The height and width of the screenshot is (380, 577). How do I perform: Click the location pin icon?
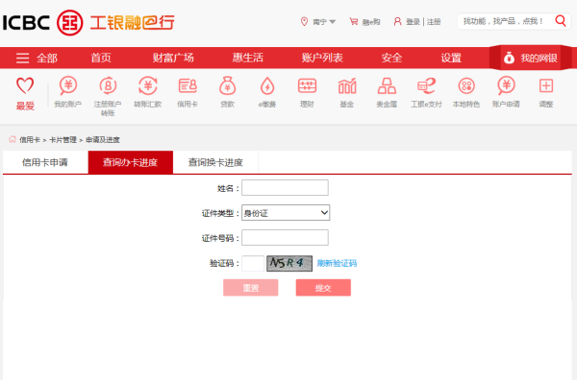(x=304, y=22)
